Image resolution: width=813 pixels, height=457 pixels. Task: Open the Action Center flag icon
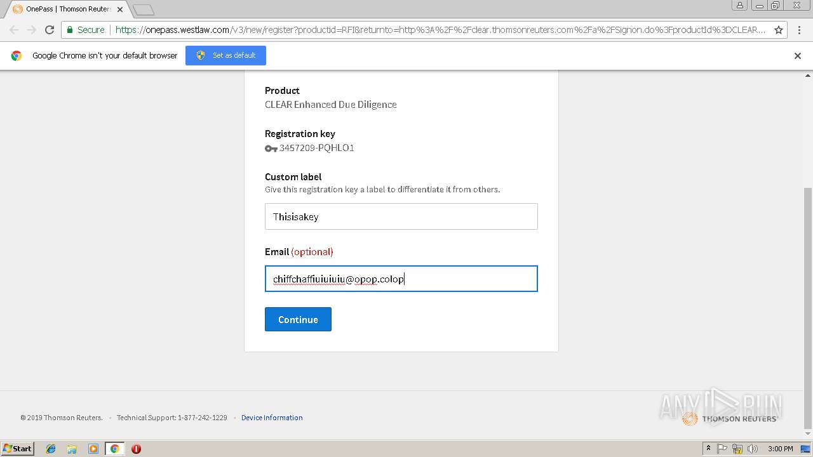tap(722, 449)
